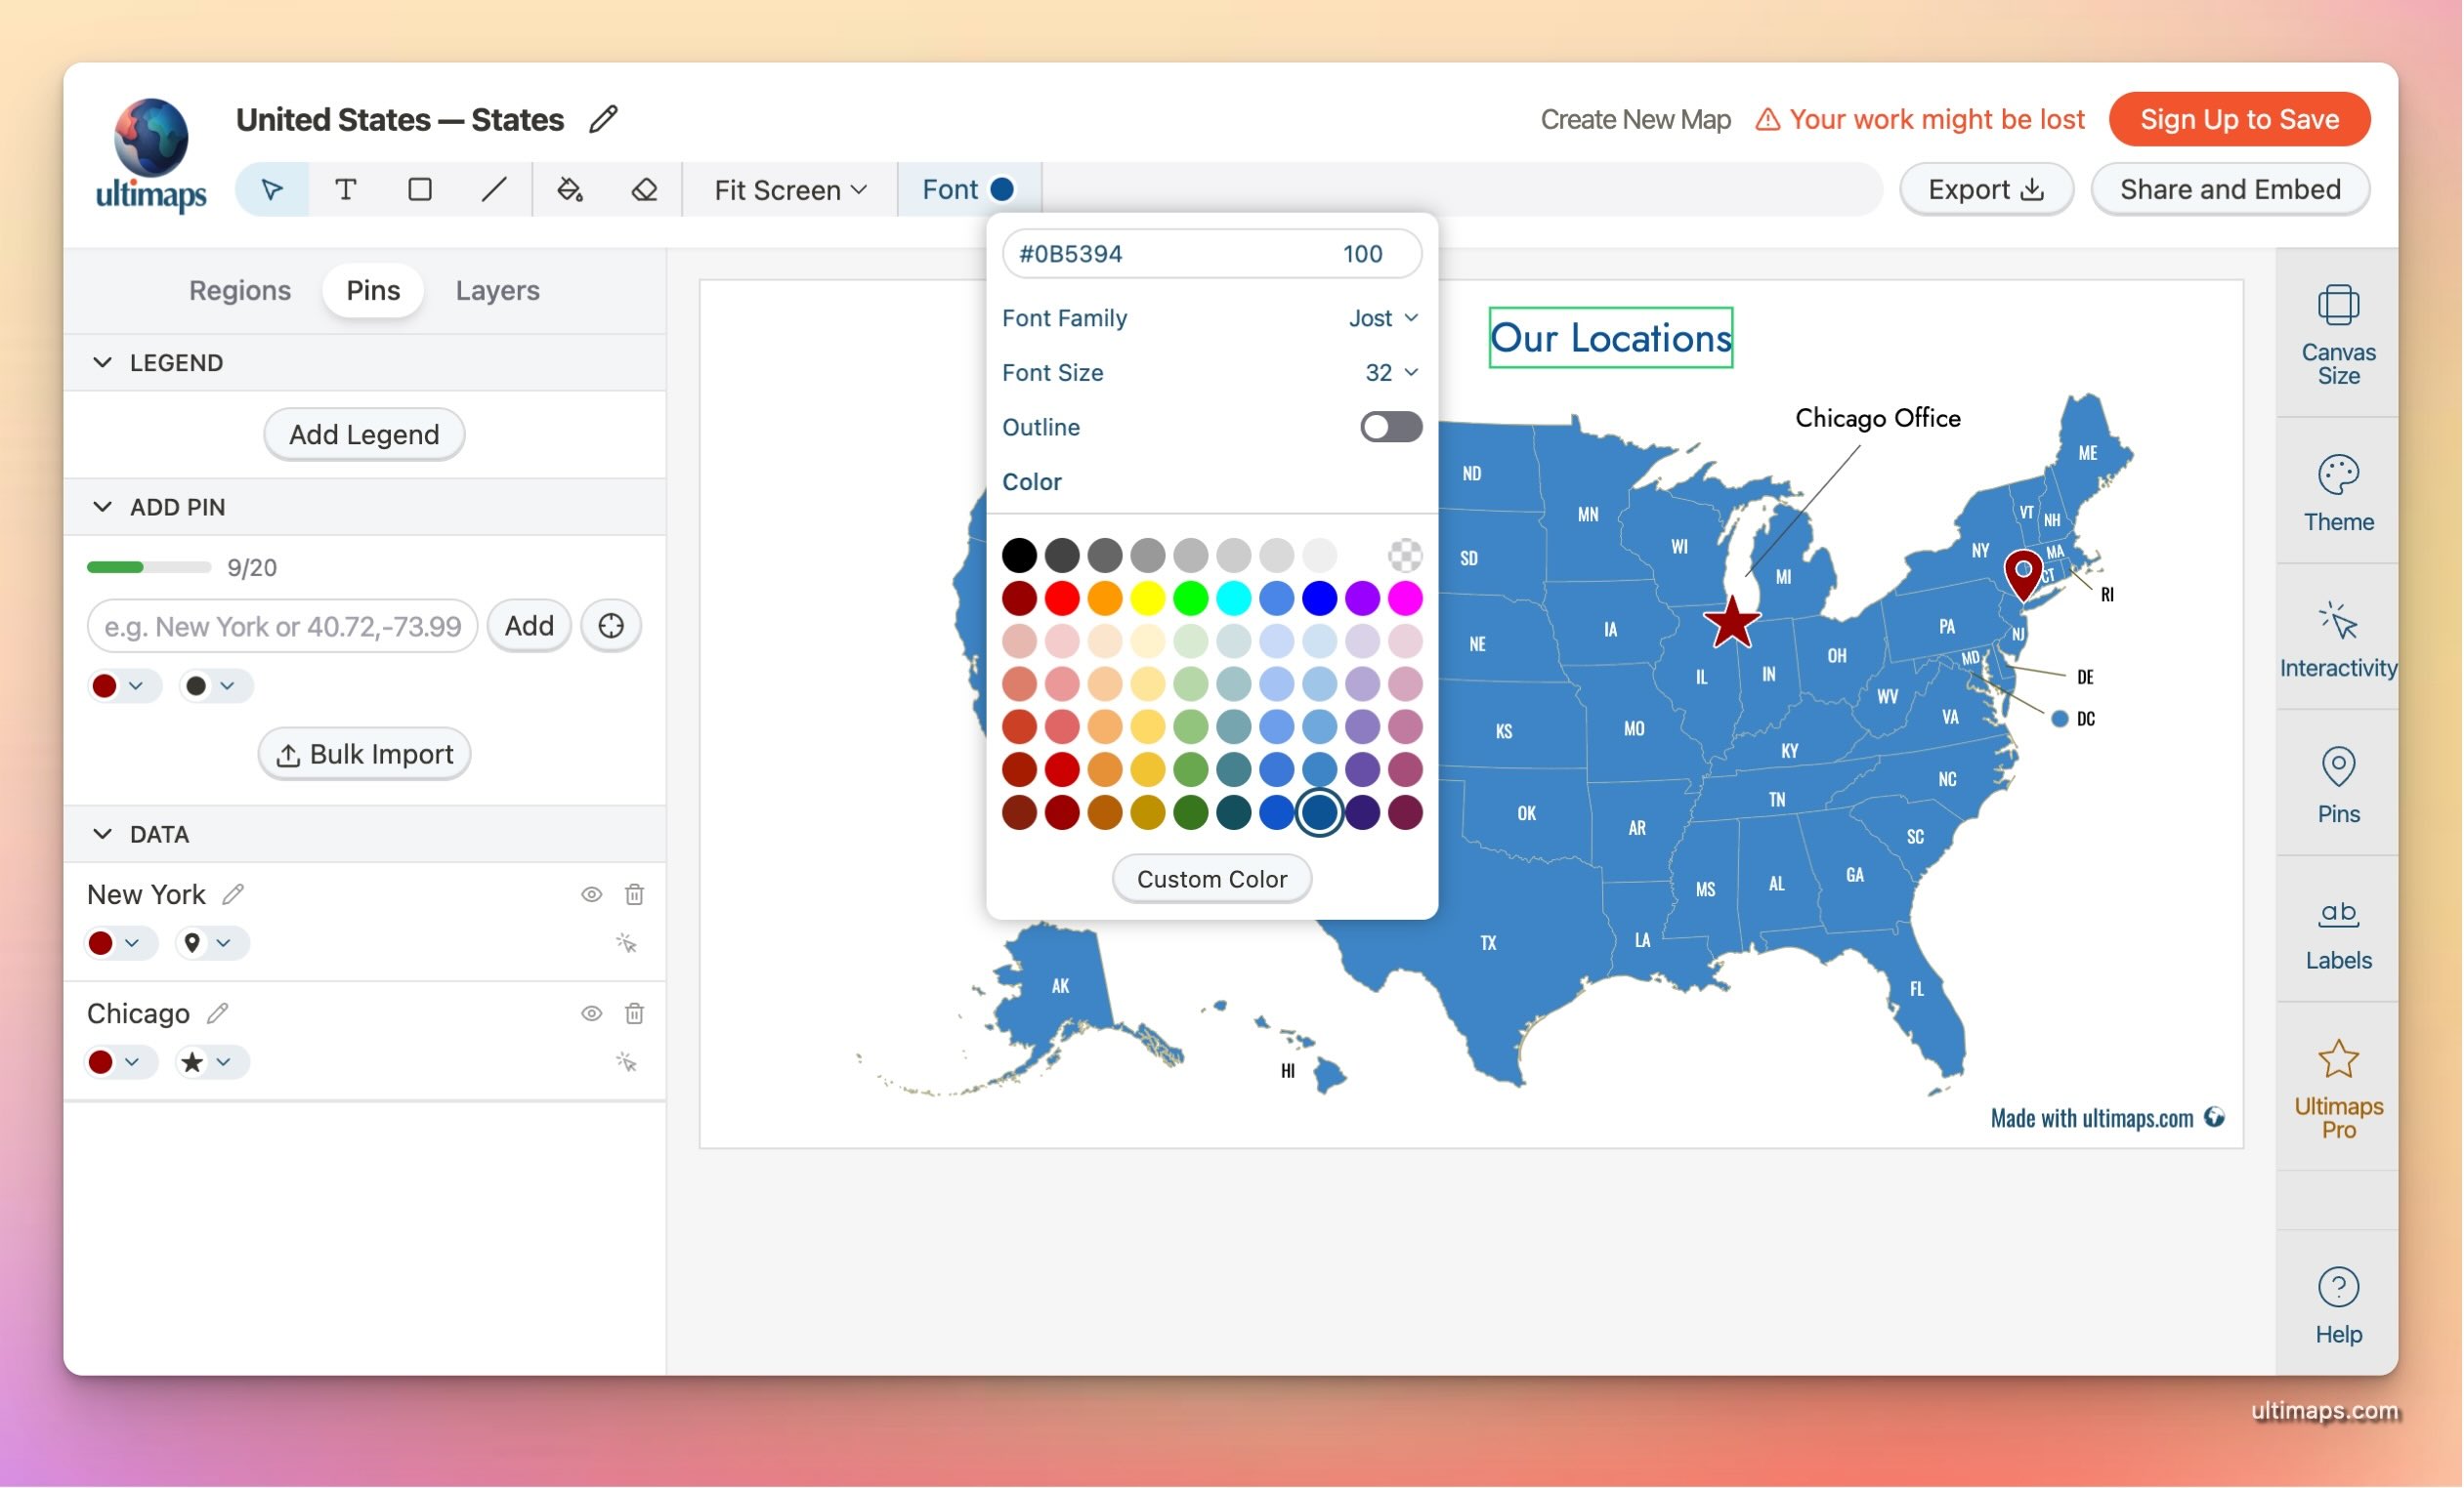Select the Eraser tool
Viewport: 2464px width, 1488px height.
coord(644,188)
